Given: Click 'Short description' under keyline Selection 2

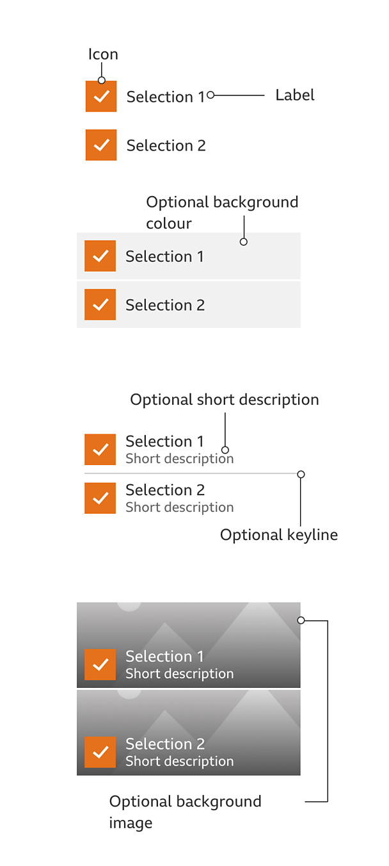Looking at the screenshot, I should click(180, 507).
